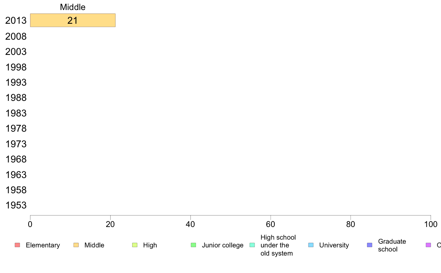Click the Middle legend color swatch
Image resolution: width=441 pixels, height=273 pixels.
(x=76, y=245)
